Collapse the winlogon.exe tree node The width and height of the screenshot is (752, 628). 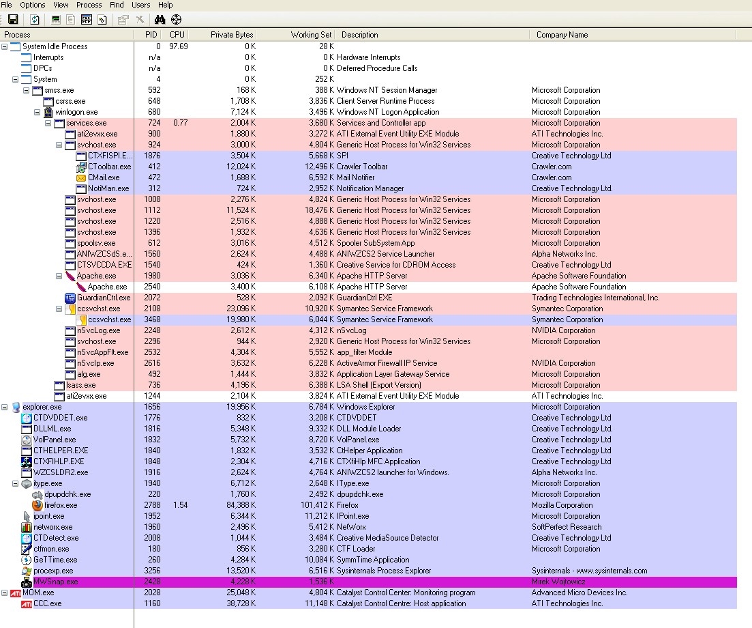[x=37, y=112]
